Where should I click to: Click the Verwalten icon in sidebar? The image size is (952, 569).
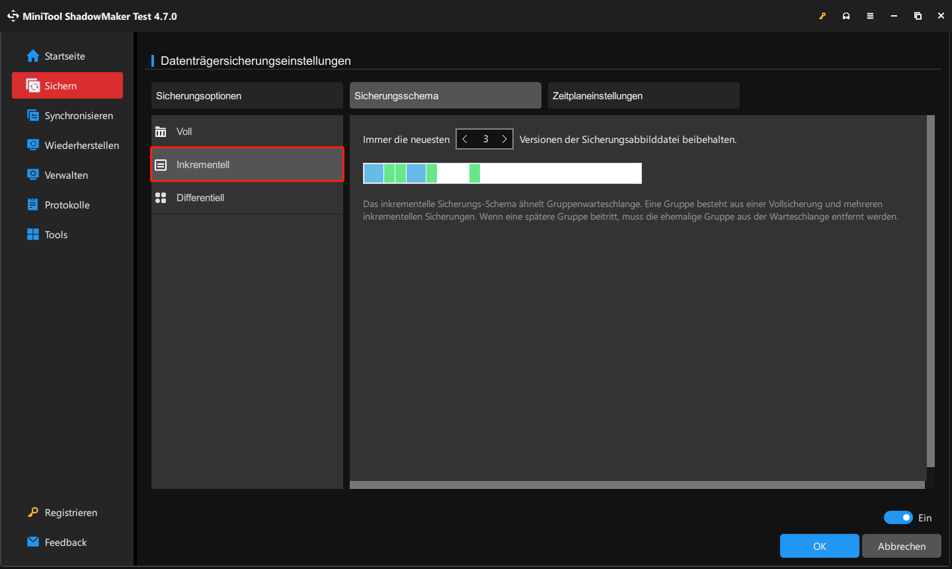coord(33,175)
